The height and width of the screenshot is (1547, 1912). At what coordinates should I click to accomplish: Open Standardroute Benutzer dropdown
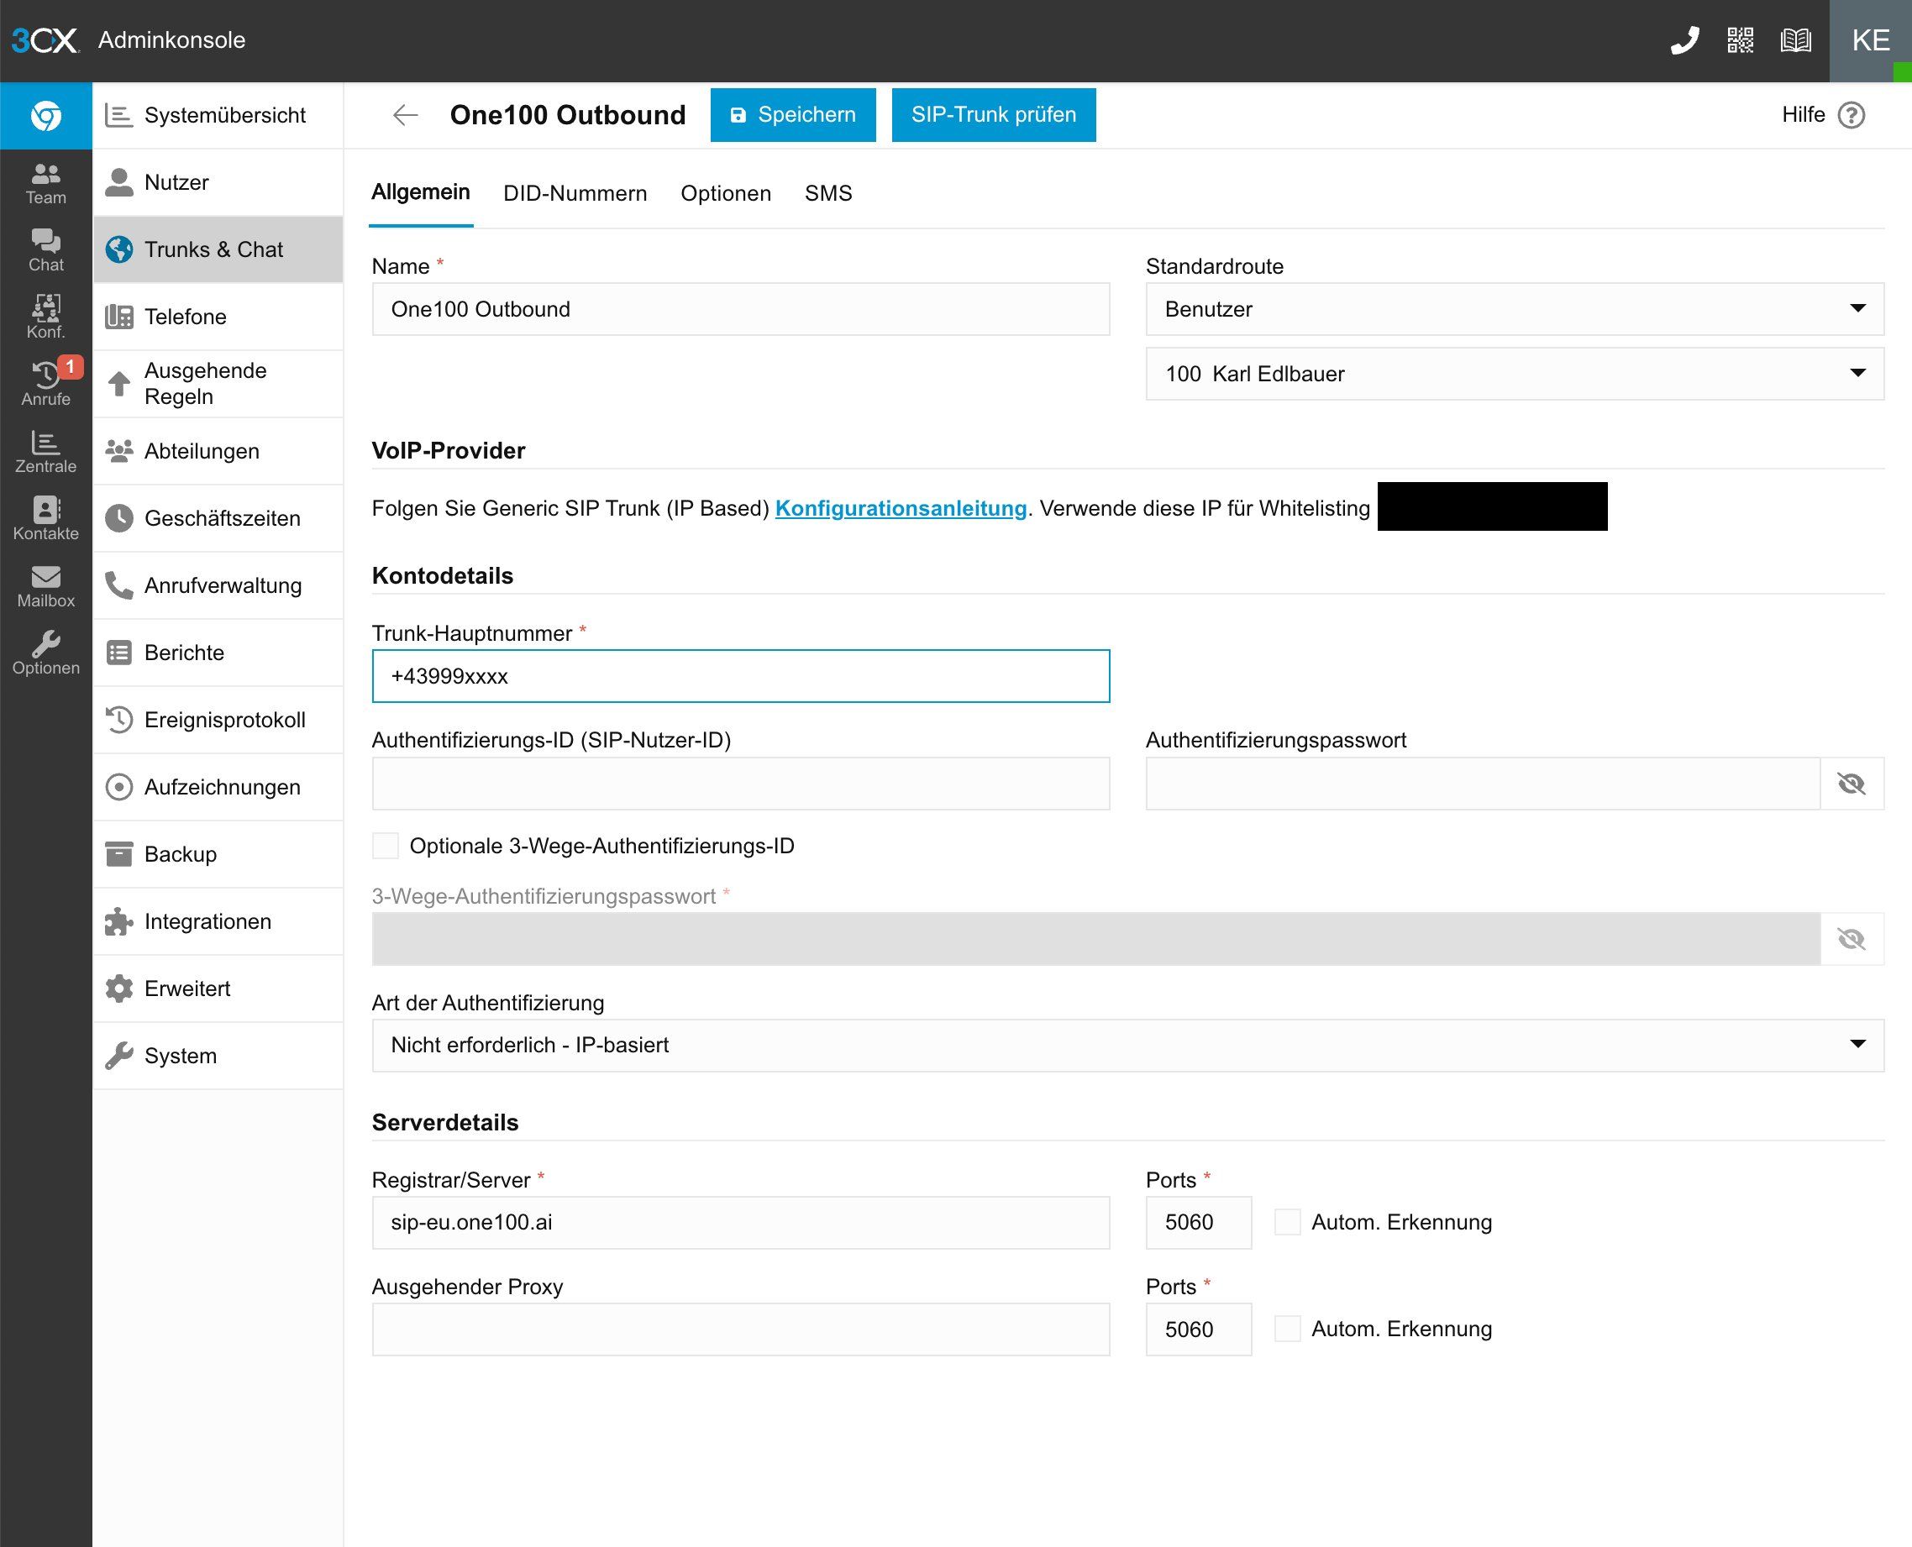click(1515, 309)
